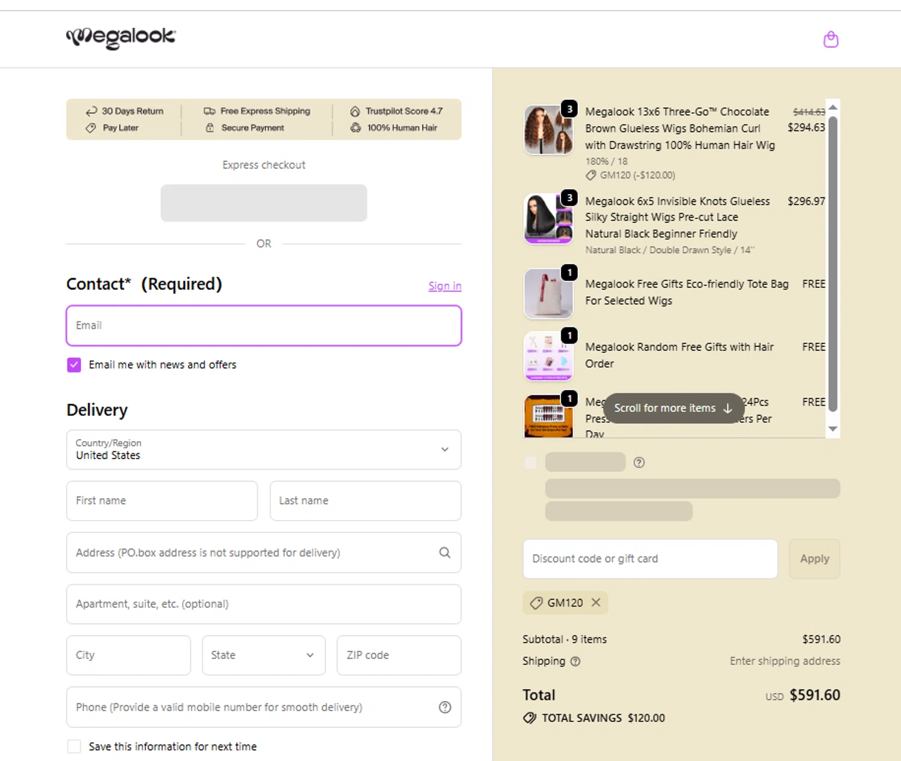Focus the ZIP code field
Screen dimensions: 901x761
pos(399,655)
